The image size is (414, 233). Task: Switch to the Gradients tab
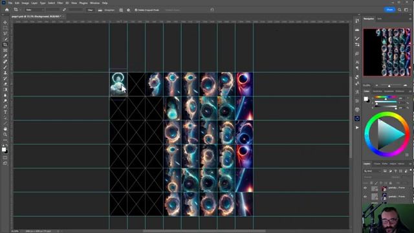click(389, 91)
